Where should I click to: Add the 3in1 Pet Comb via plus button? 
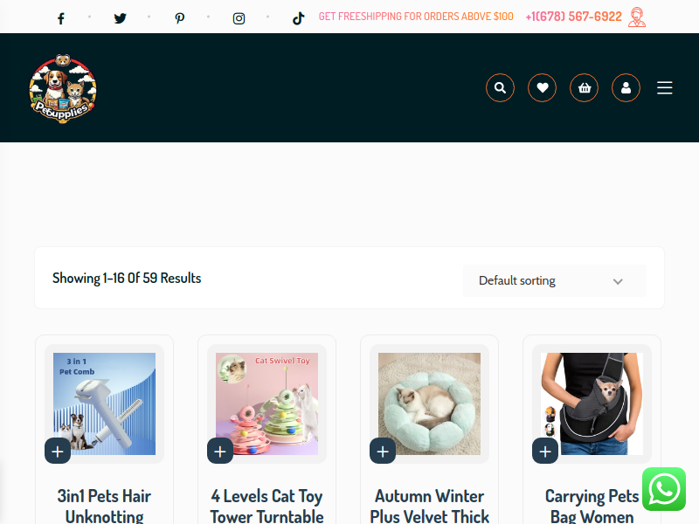click(x=58, y=451)
